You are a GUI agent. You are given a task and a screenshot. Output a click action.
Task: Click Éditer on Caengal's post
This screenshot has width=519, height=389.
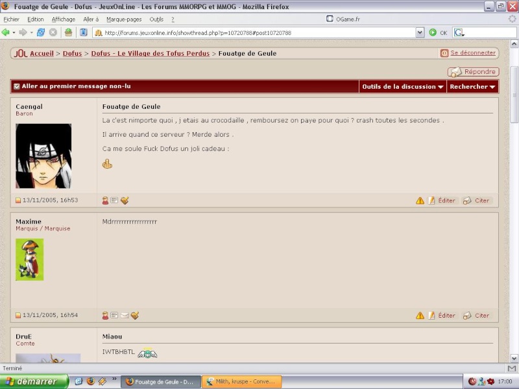tap(442, 200)
